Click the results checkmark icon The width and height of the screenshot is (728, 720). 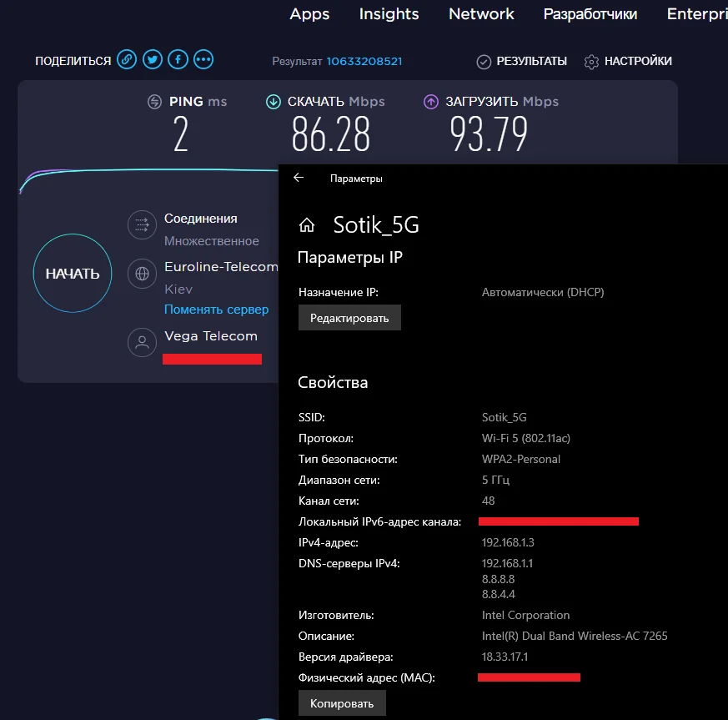pos(484,61)
